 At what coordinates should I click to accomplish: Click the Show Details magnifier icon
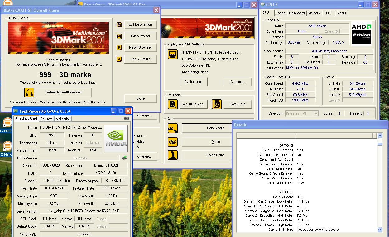(x=119, y=59)
